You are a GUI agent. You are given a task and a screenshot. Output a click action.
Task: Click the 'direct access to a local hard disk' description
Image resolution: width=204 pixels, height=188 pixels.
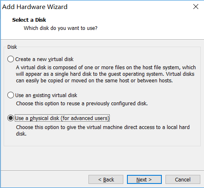103,130
